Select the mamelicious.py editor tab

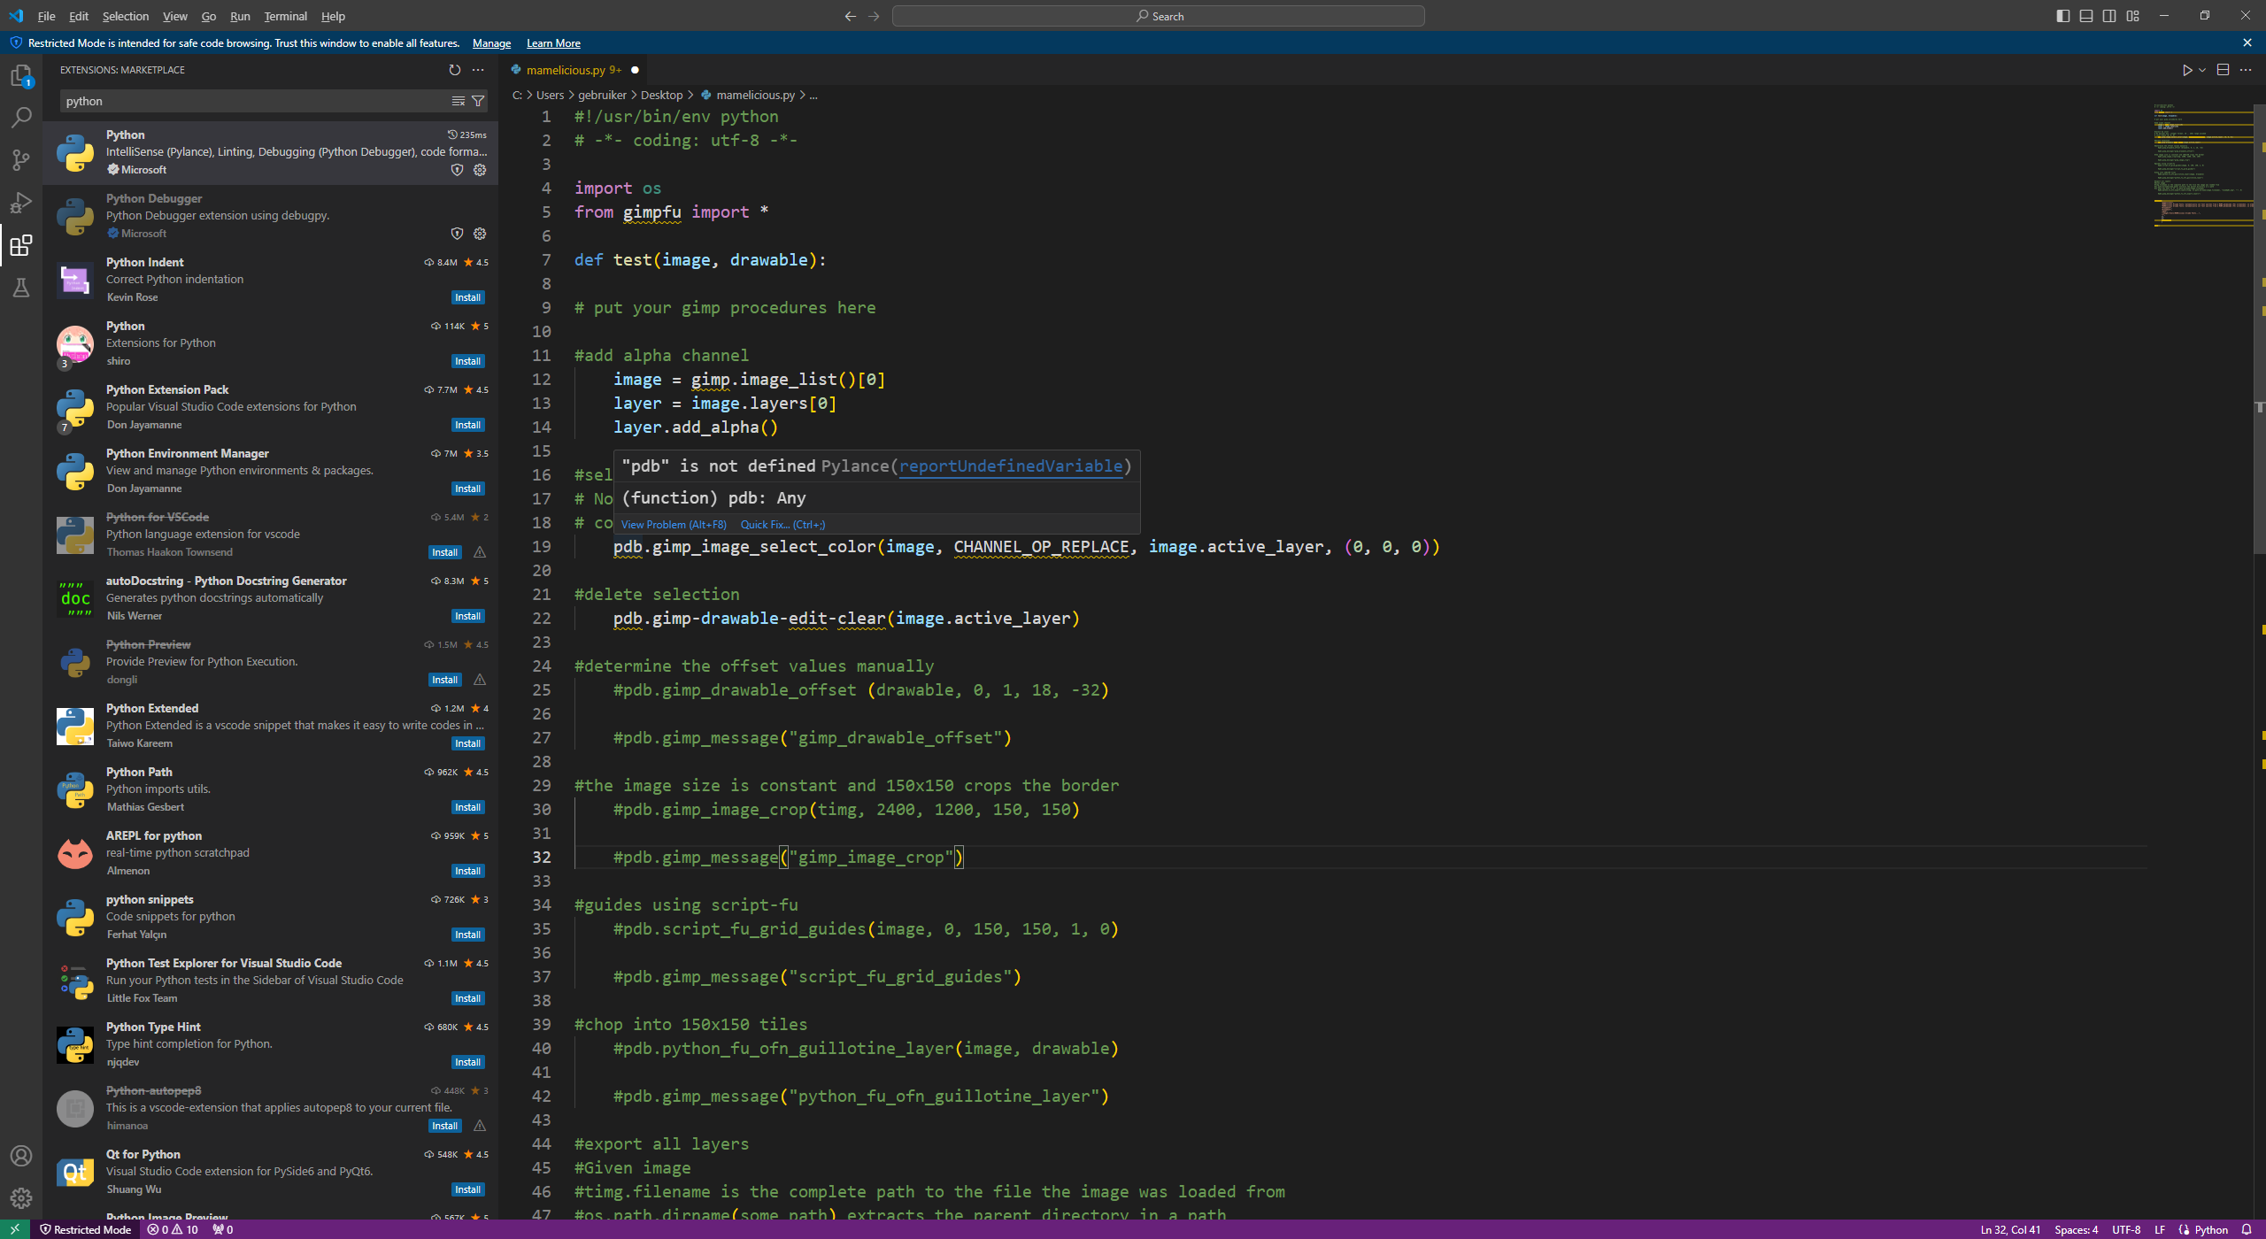pyautogui.click(x=566, y=70)
